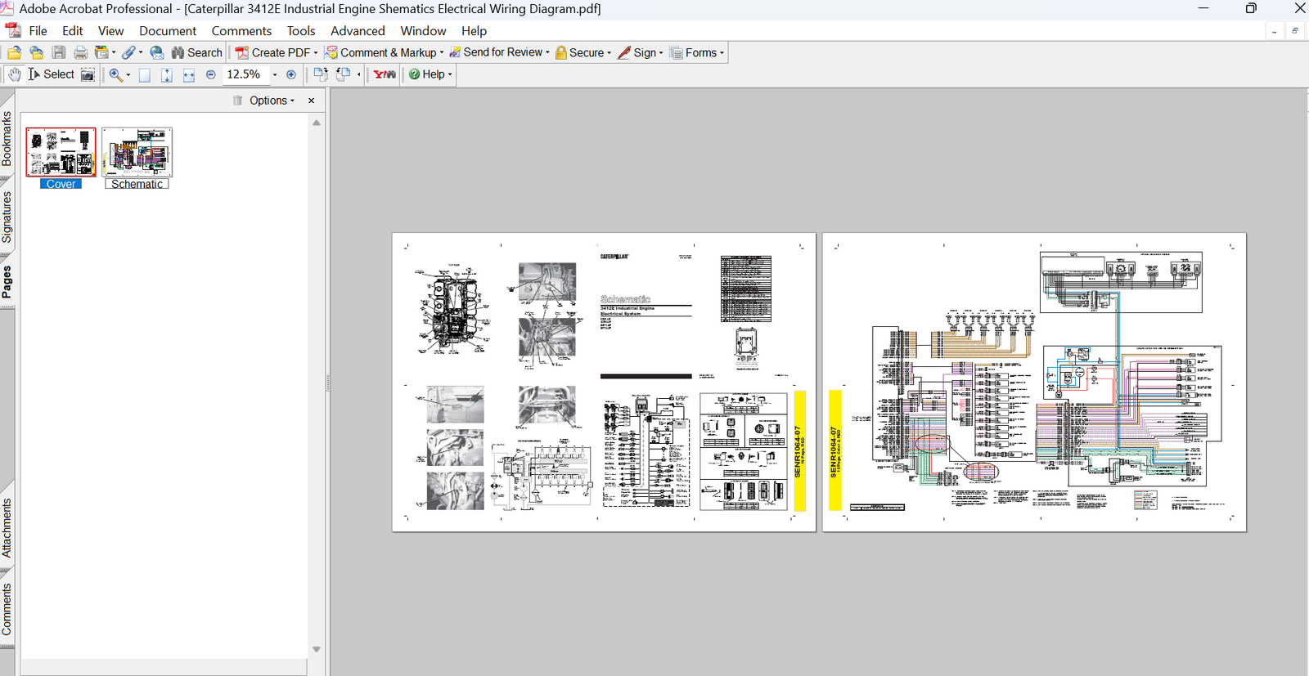This screenshot has width=1309, height=676.
Task: Open the Edit menu
Action: coord(73,31)
